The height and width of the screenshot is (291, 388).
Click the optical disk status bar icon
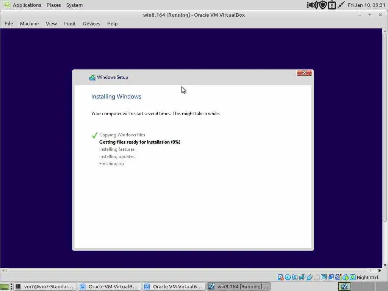click(288, 277)
